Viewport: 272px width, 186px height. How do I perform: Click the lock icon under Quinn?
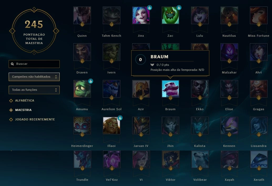tap(82, 24)
